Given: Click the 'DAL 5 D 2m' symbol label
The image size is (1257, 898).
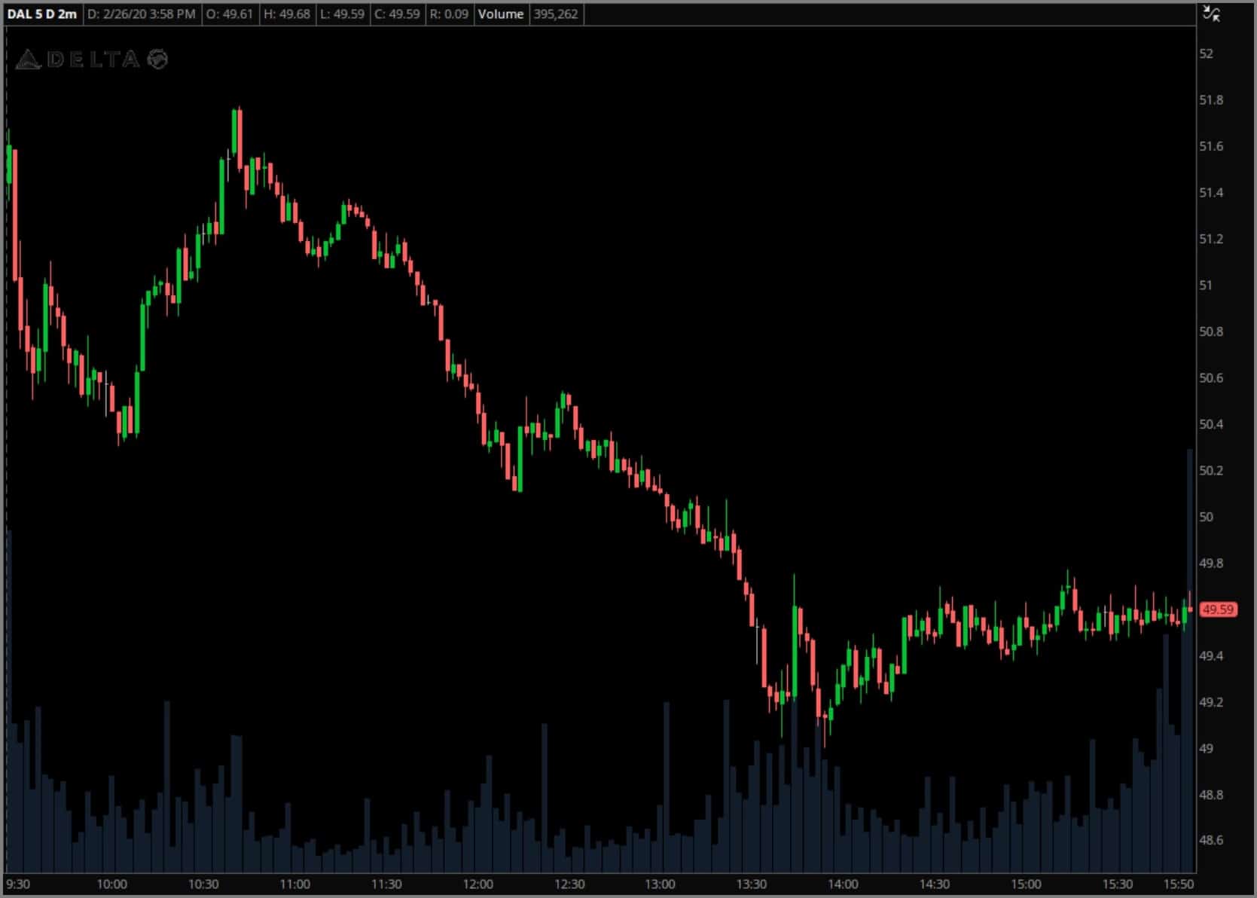Looking at the screenshot, I should (x=42, y=14).
